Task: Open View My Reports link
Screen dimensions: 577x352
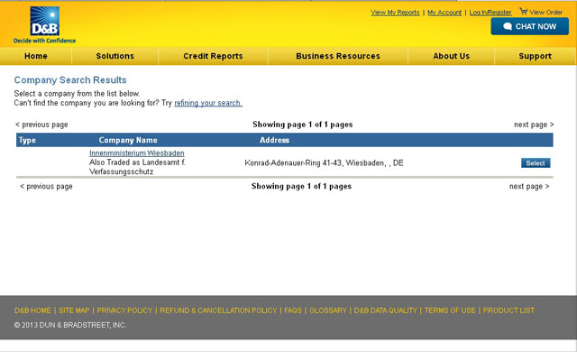Action: (x=395, y=13)
